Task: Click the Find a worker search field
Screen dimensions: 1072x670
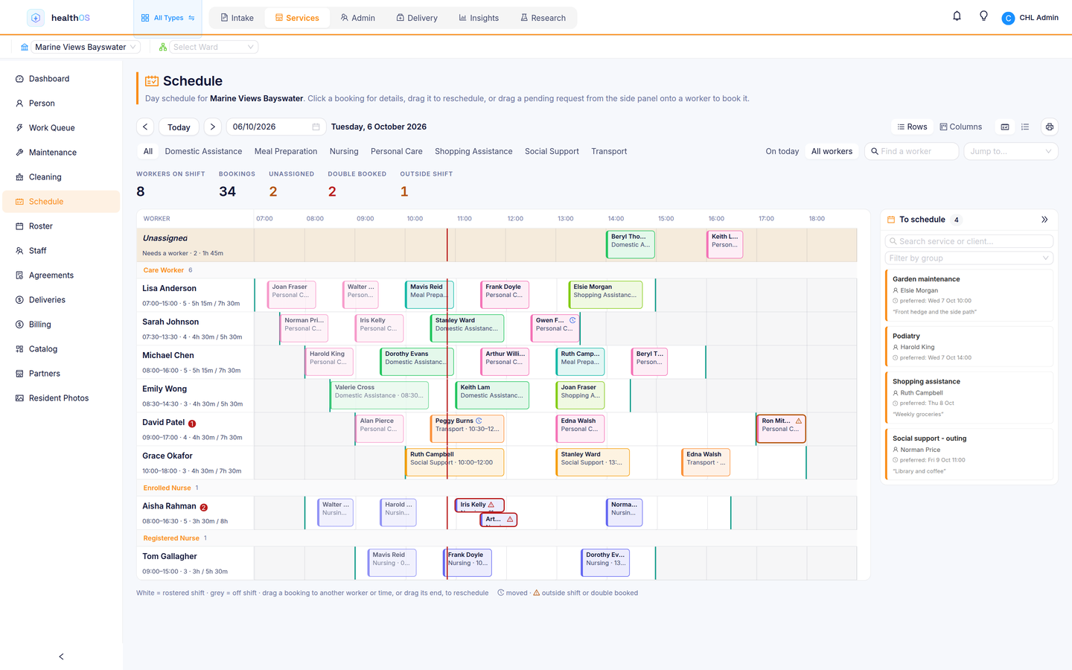Action: pyautogui.click(x=912, y=151)
